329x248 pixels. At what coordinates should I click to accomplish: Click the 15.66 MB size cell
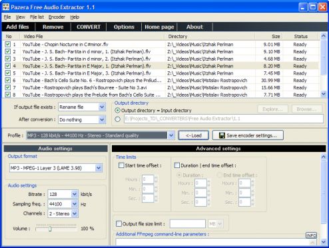[270, 87]
